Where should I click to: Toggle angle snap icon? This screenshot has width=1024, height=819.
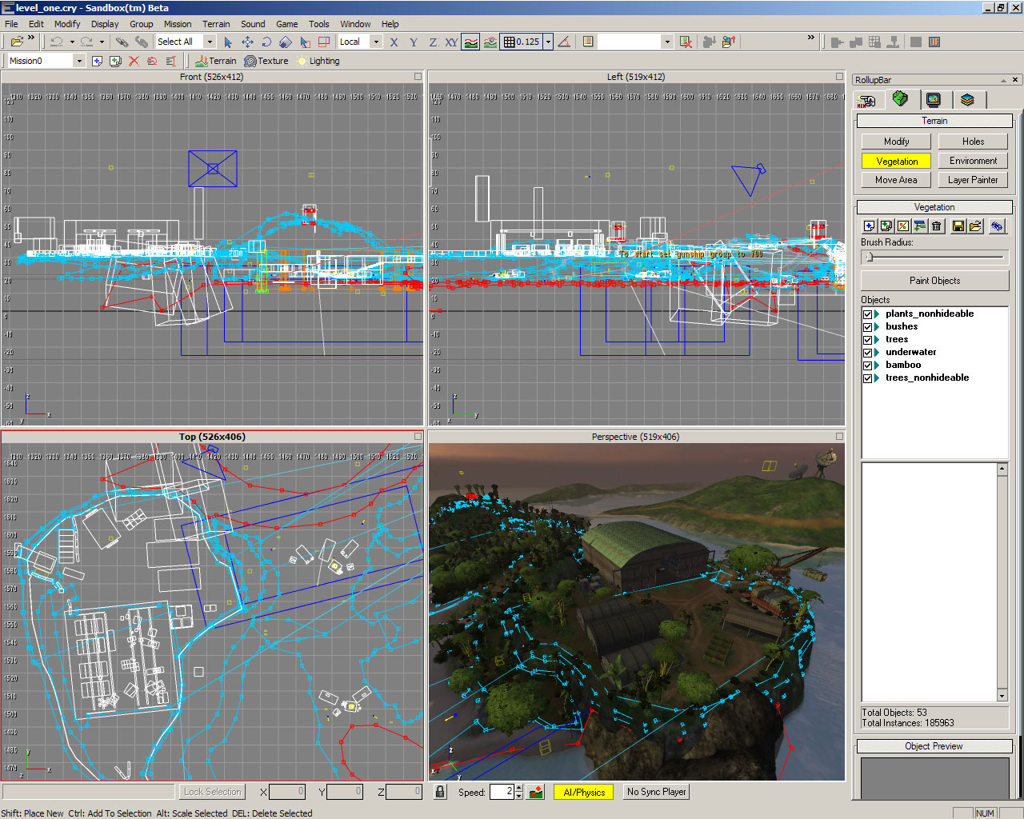point(564,42)
